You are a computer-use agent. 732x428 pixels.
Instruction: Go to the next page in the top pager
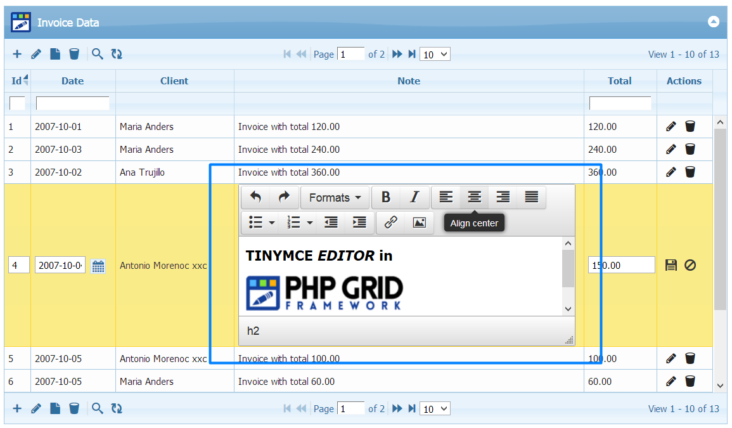[x=397, y=55]
